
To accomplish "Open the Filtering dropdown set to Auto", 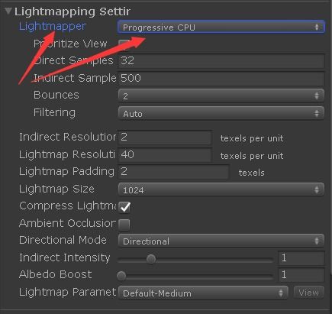I will click(x=221, y=113).
